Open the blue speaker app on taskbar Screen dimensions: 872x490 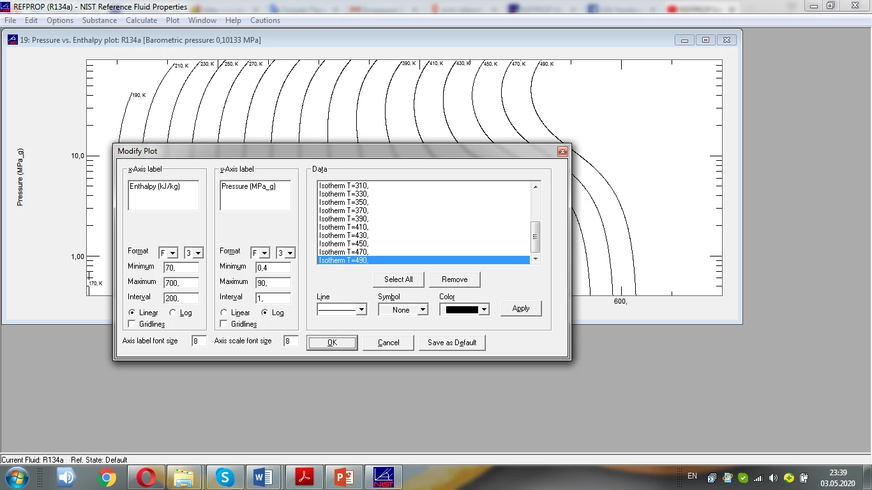tap(67, 477)
